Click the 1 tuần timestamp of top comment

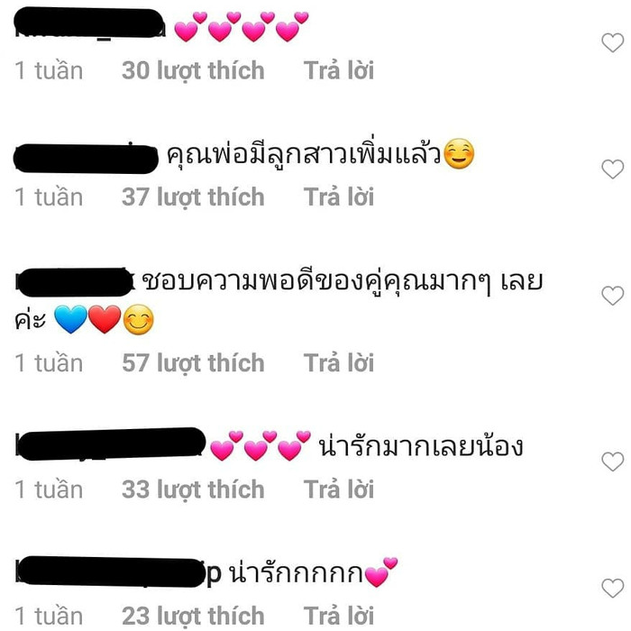[49, 71]
